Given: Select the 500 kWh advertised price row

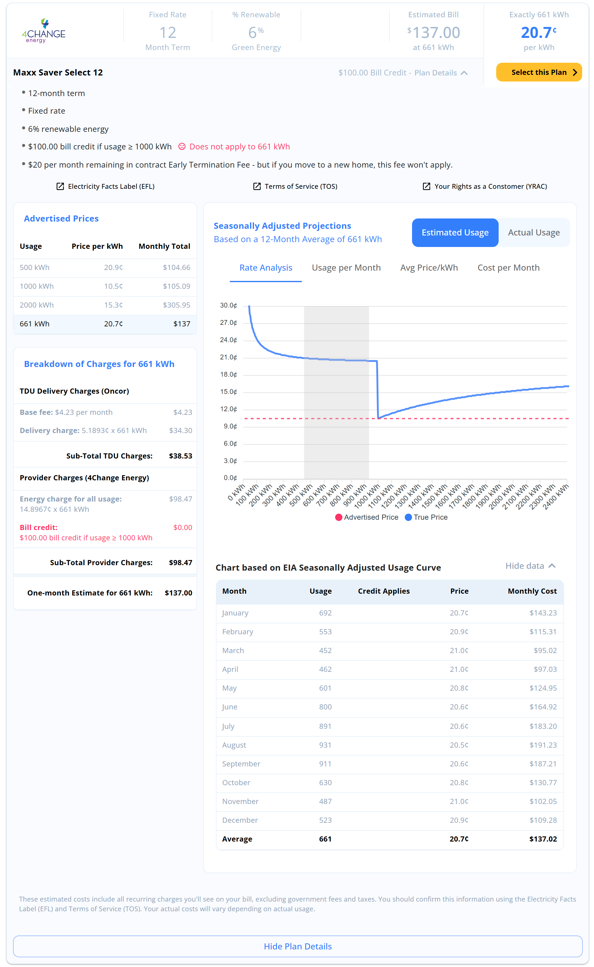Looking at the screenshot, I should coord(105,268).
